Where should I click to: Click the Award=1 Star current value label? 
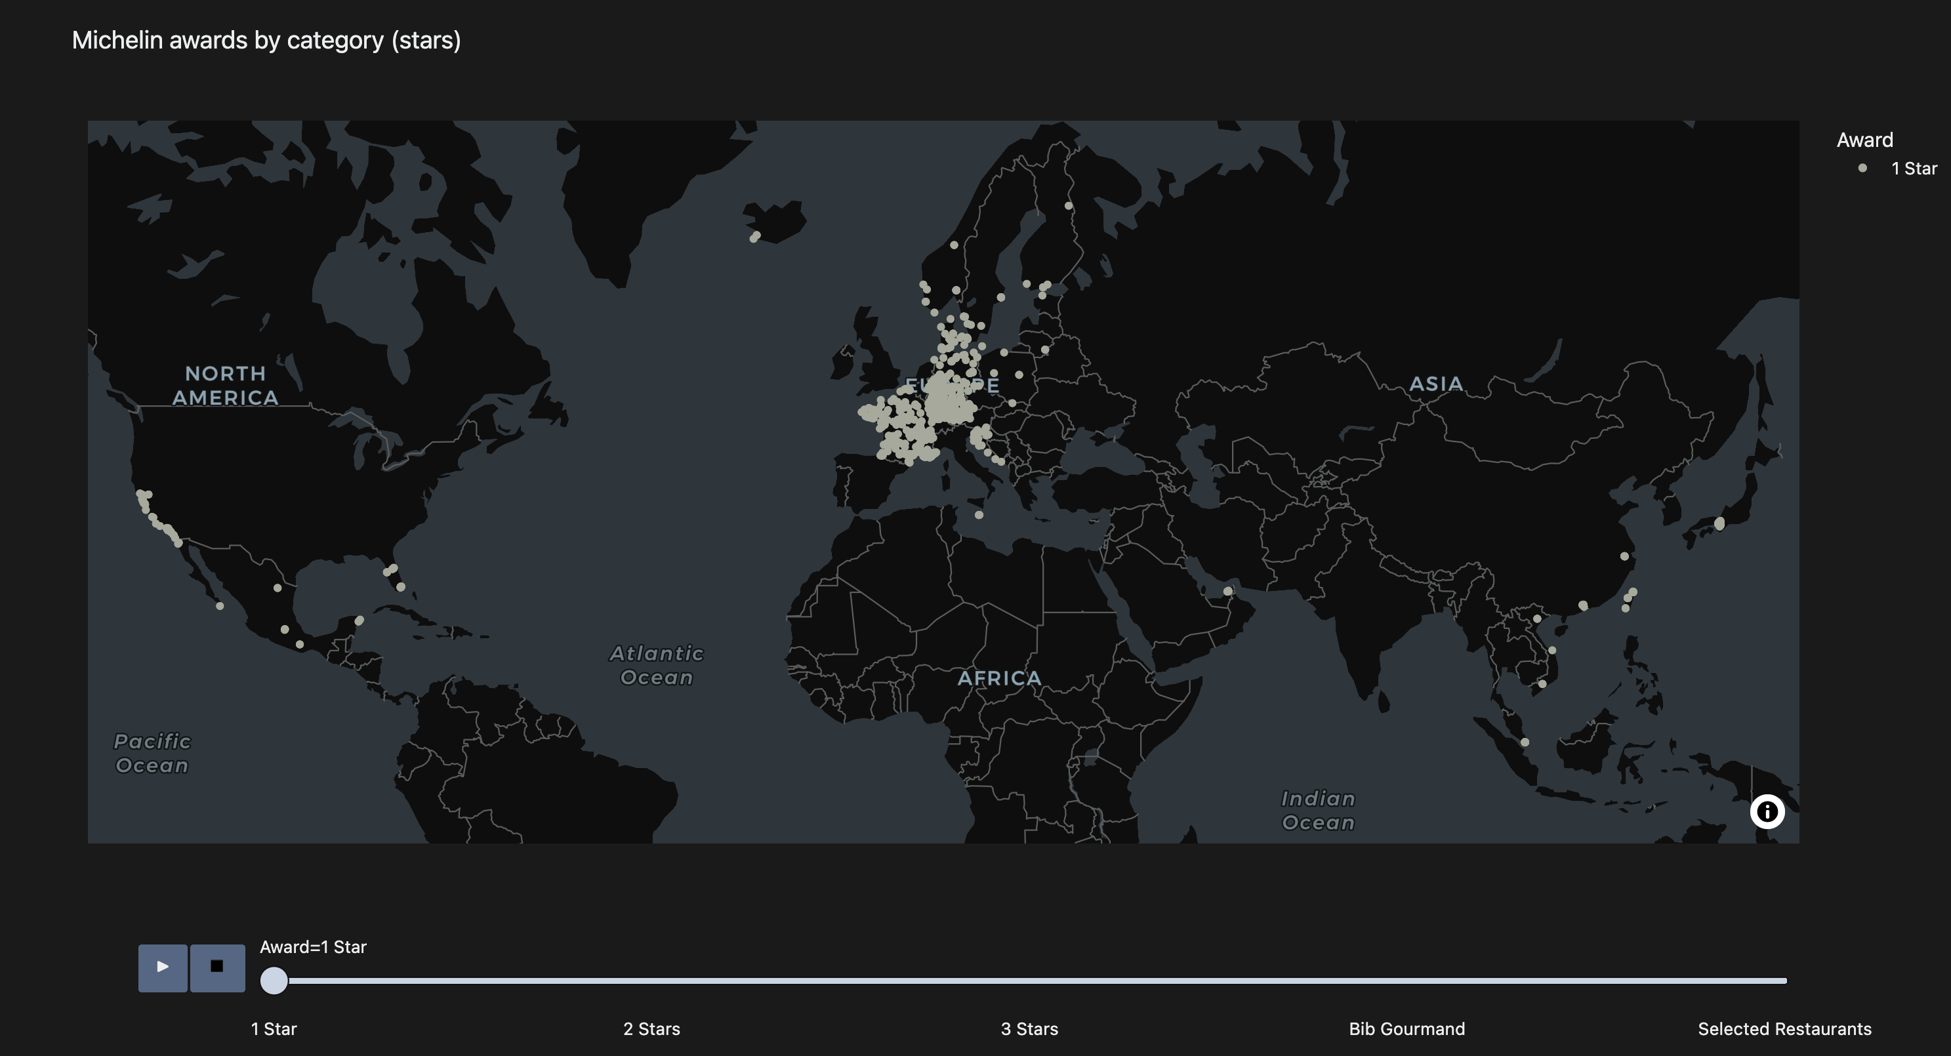(x=313, y=947)
